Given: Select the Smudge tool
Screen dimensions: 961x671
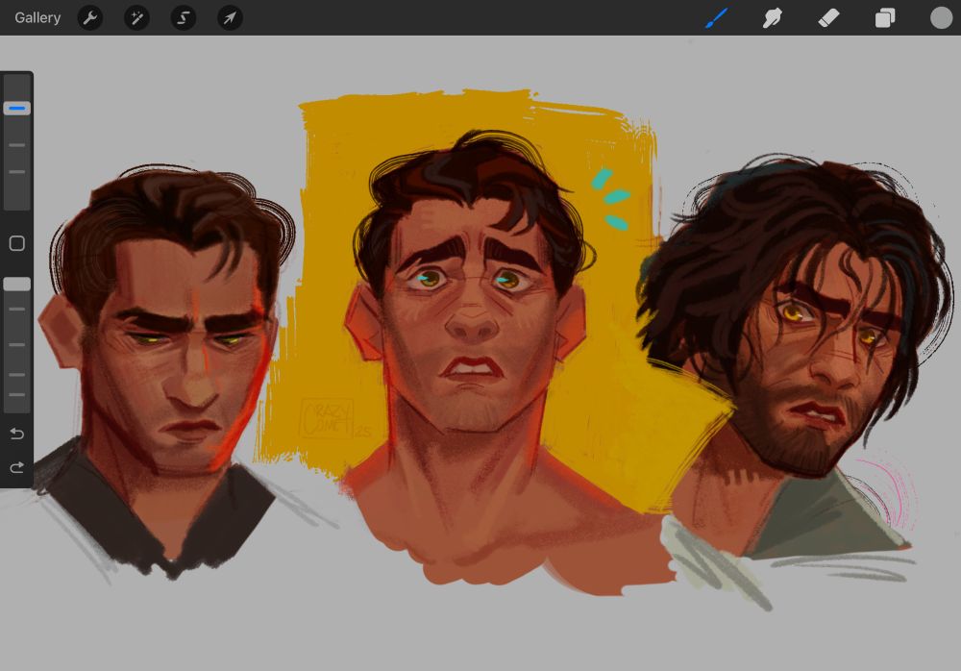Looking at the screenshot, I should tap(773, 18).
